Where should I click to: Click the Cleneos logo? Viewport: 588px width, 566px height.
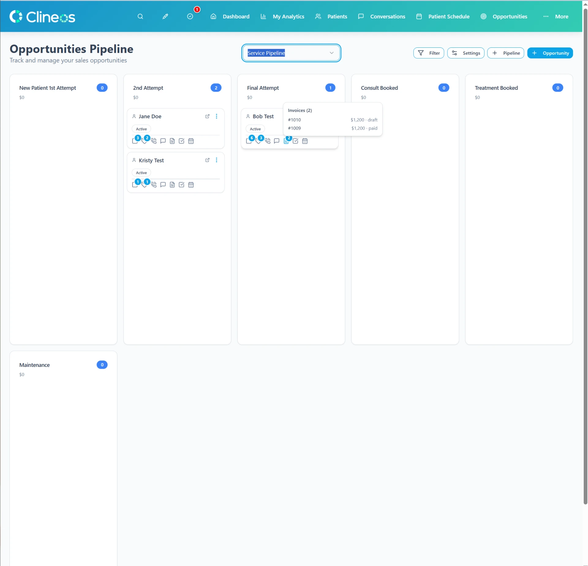click(x=42, y=17)
